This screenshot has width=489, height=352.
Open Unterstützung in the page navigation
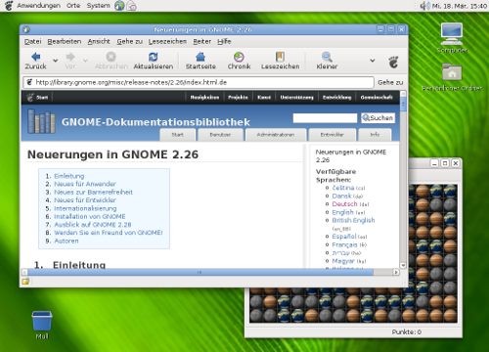[296, 97]
